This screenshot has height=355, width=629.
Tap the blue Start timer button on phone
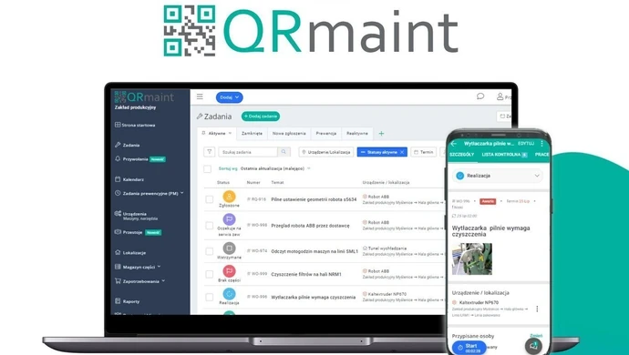tap(469, 348)
